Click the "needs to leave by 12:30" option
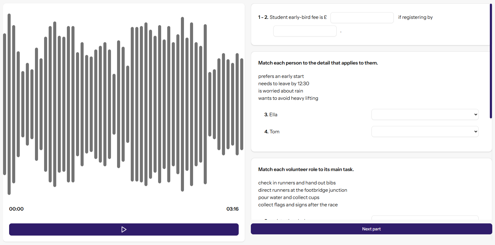This screenshot has height=245, width=495. (x=284, y=84)
